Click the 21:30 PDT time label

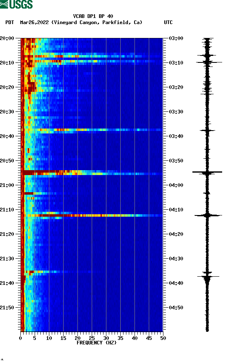tap(7, 259)
